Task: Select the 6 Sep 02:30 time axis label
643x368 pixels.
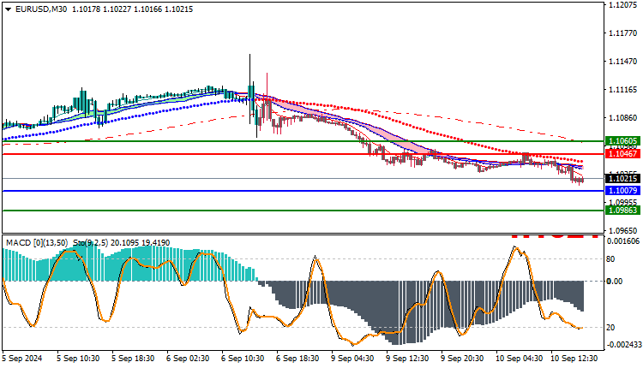Action: 188,359
